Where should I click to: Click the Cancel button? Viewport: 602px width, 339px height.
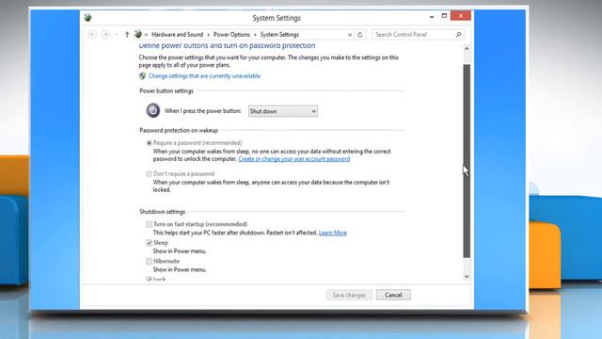tap(393, 295)
